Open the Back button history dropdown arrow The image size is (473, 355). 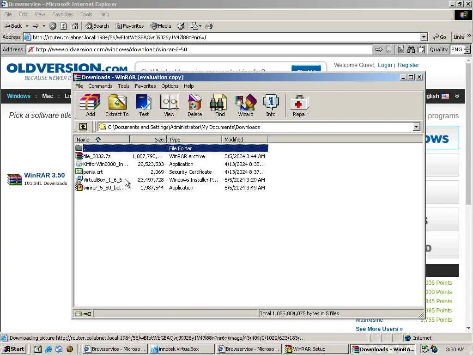tap(27, 26)
